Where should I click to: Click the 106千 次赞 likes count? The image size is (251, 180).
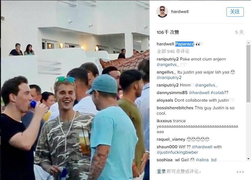(168, 32)
